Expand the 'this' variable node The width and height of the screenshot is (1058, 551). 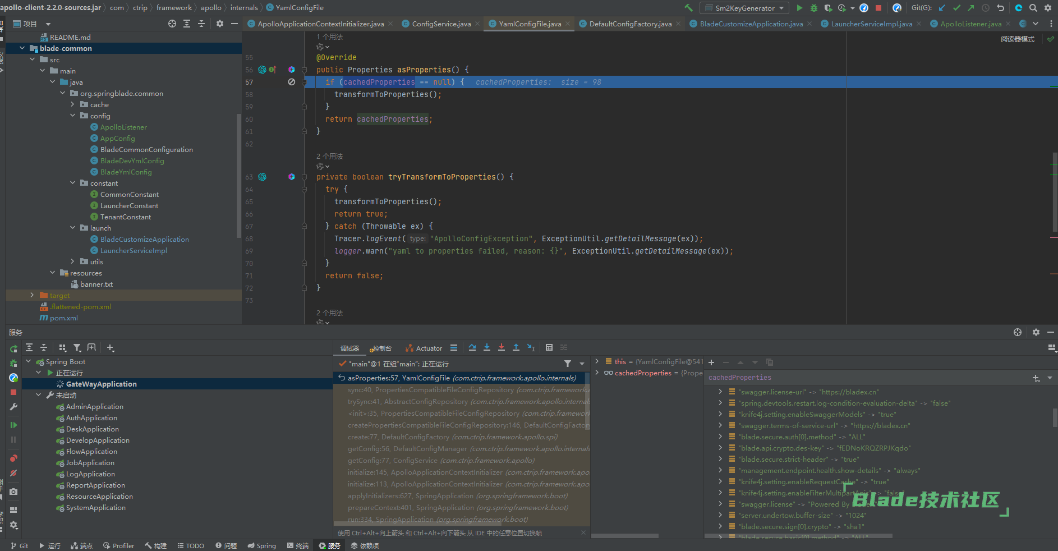tap(597, 361)
